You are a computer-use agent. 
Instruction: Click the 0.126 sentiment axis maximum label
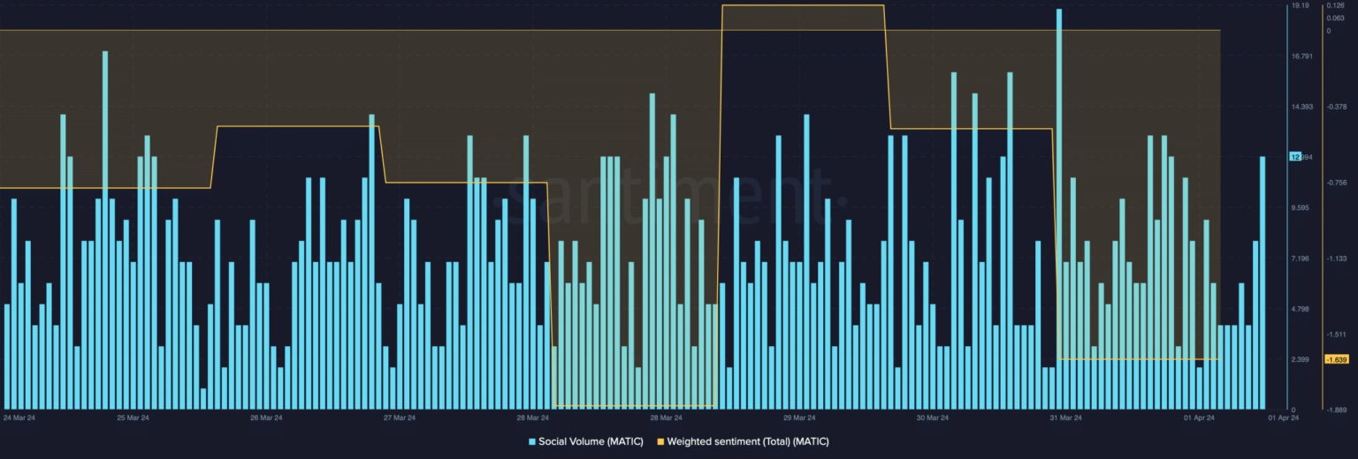1335,5
